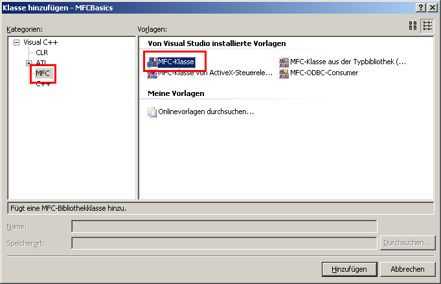
Task: Collapse the Visual C++ tree node
Action: [x=17, y=43]
